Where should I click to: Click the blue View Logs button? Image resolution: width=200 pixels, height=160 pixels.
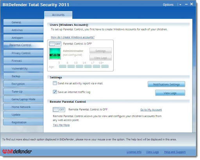[x=170, y=93]
